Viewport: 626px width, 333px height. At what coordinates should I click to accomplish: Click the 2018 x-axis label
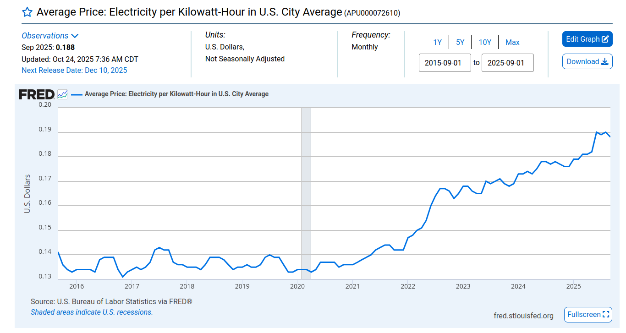187,287
